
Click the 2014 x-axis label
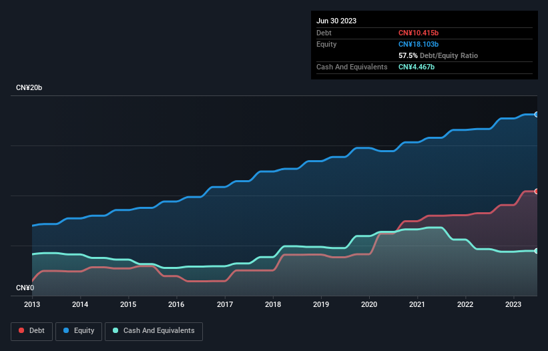click(80, 304)
